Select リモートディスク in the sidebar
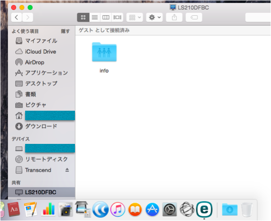271x221 pixels. [41, 159]
